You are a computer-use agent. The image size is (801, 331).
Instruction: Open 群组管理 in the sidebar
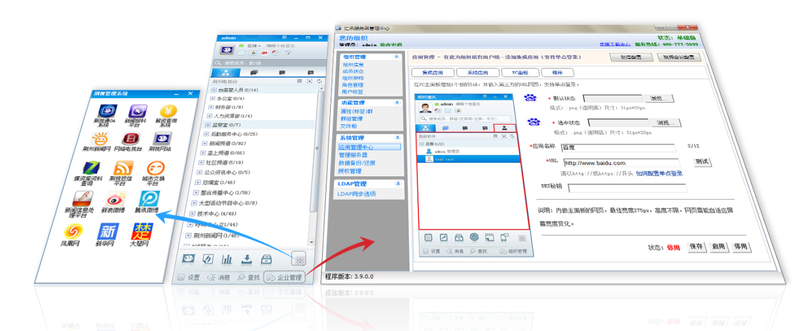tap(351, 119)
